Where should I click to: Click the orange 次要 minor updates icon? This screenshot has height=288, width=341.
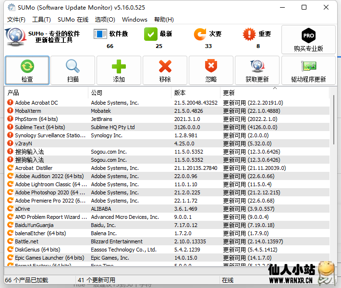coord(200,34)
